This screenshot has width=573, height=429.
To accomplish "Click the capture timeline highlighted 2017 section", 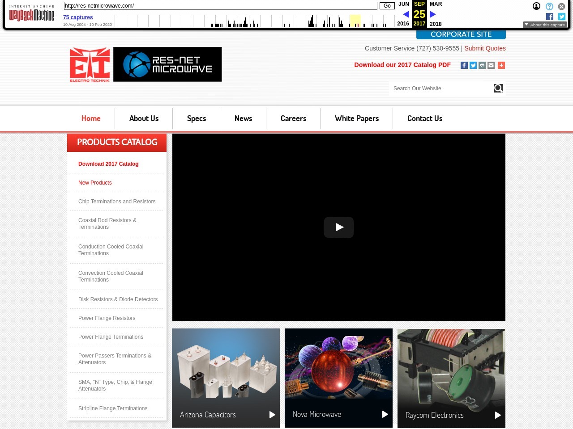I will (355, 21).
